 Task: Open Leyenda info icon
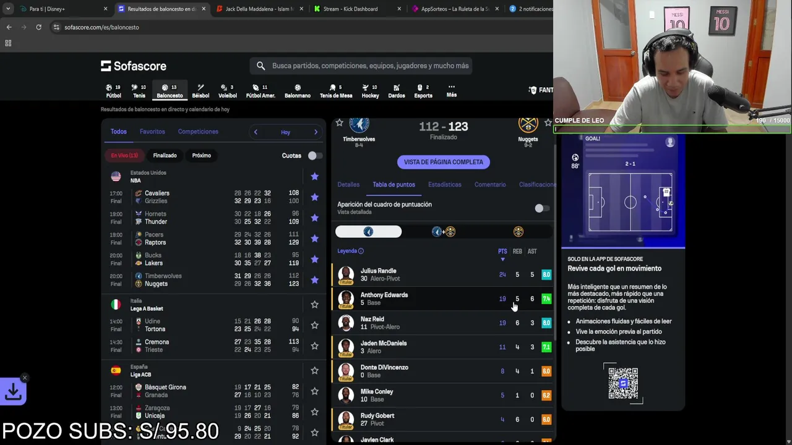tap(361, 251)
